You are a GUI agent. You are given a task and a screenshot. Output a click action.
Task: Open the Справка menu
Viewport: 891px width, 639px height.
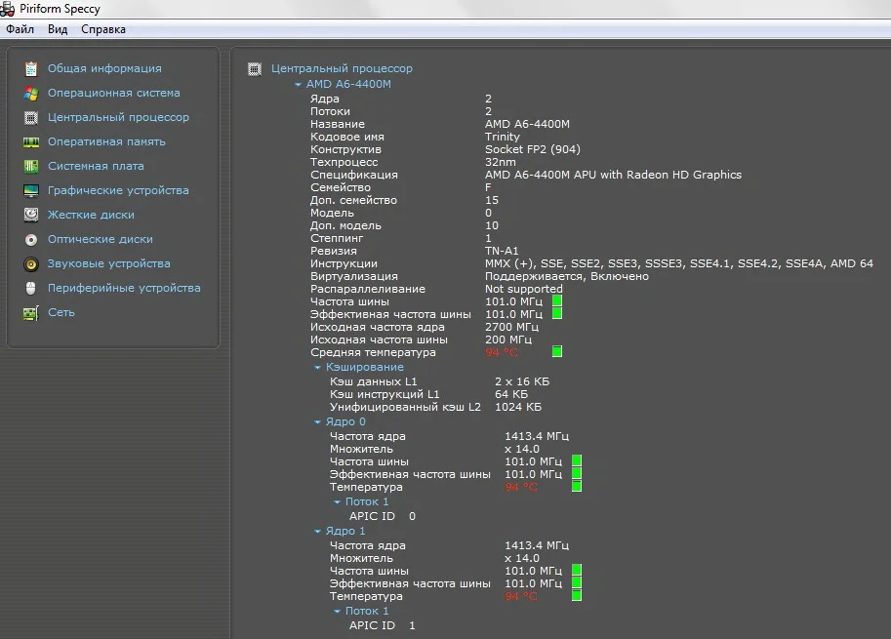pyautogui.click(x=103, y=29)
